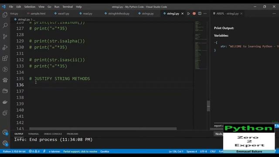This screenshot has width=279, height=157.
Task: Collapse the variables object in AREPL
Action: point(215,43)
